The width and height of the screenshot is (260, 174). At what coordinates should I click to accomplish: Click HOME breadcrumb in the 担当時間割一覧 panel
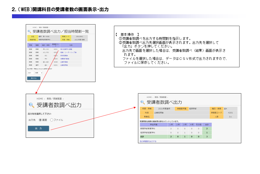pos(34,27)
